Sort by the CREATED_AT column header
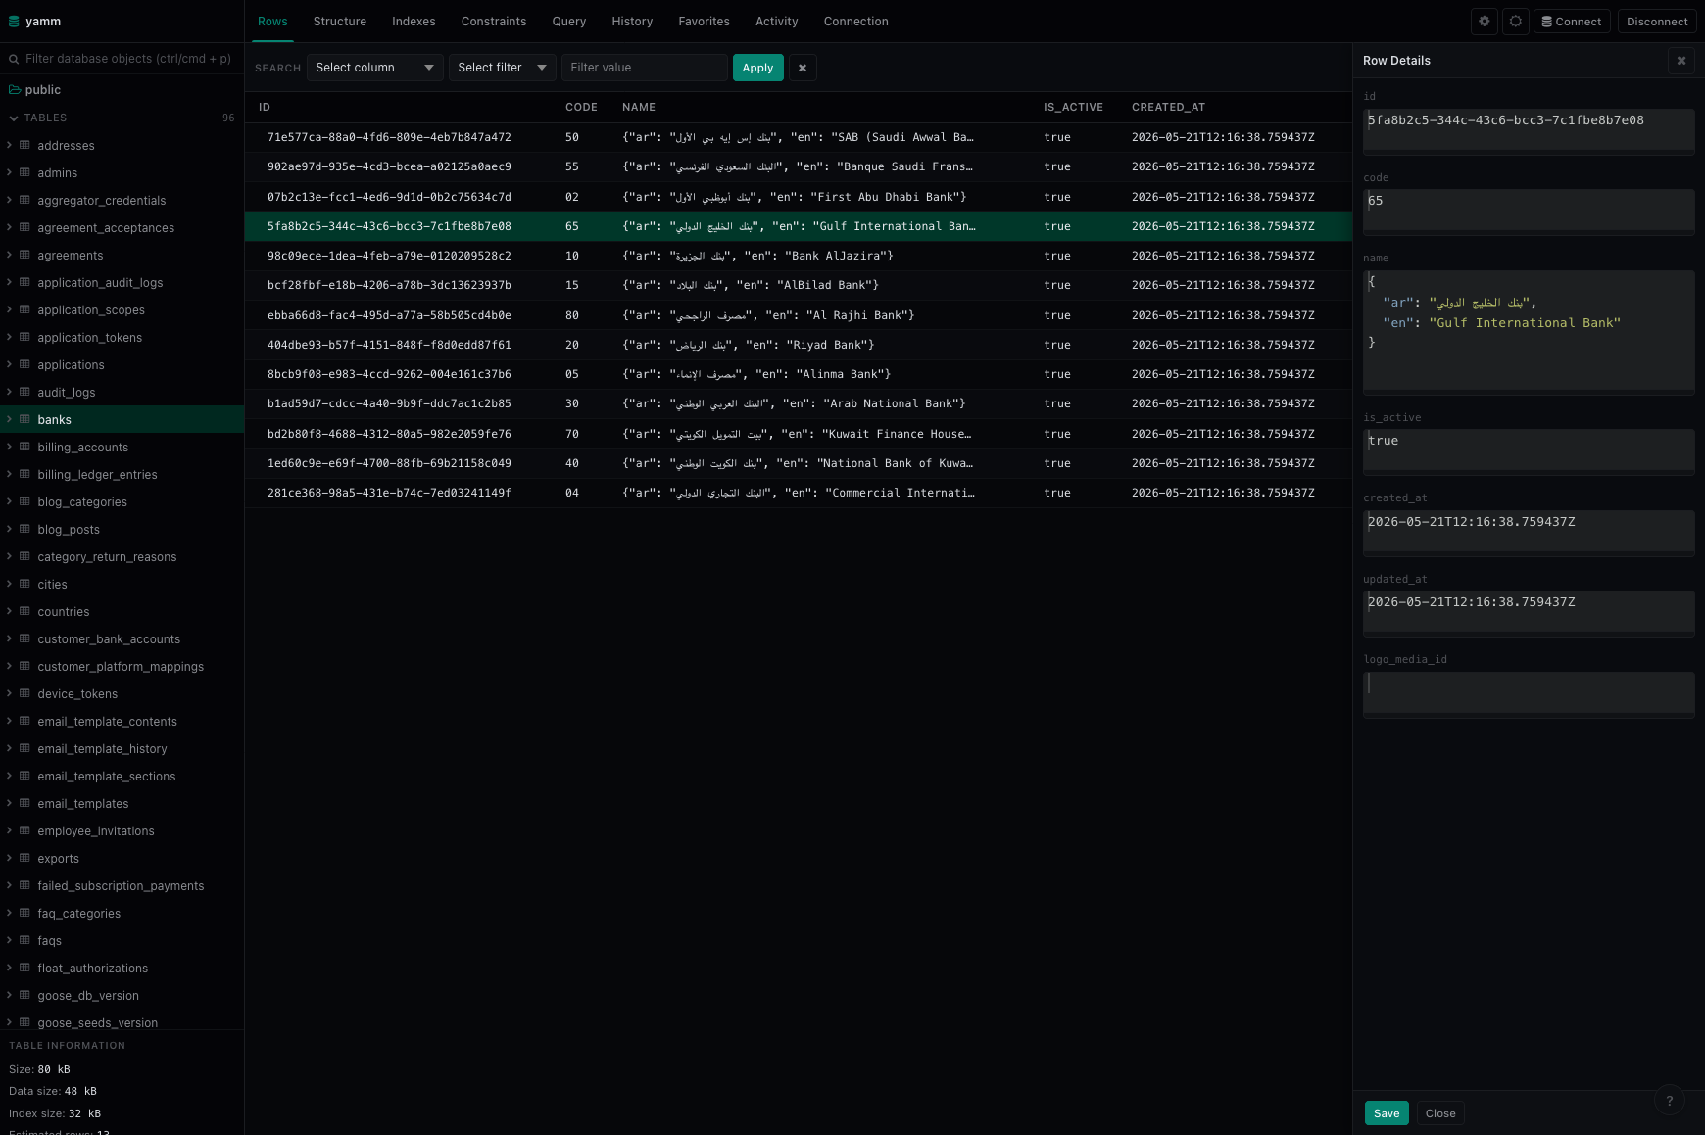1705x1135 pixels. [x=1168, y=107]
